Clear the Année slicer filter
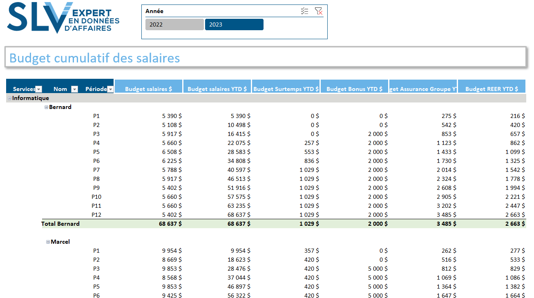The height and width of the screenshot is (298, 534). coord(319,11)
